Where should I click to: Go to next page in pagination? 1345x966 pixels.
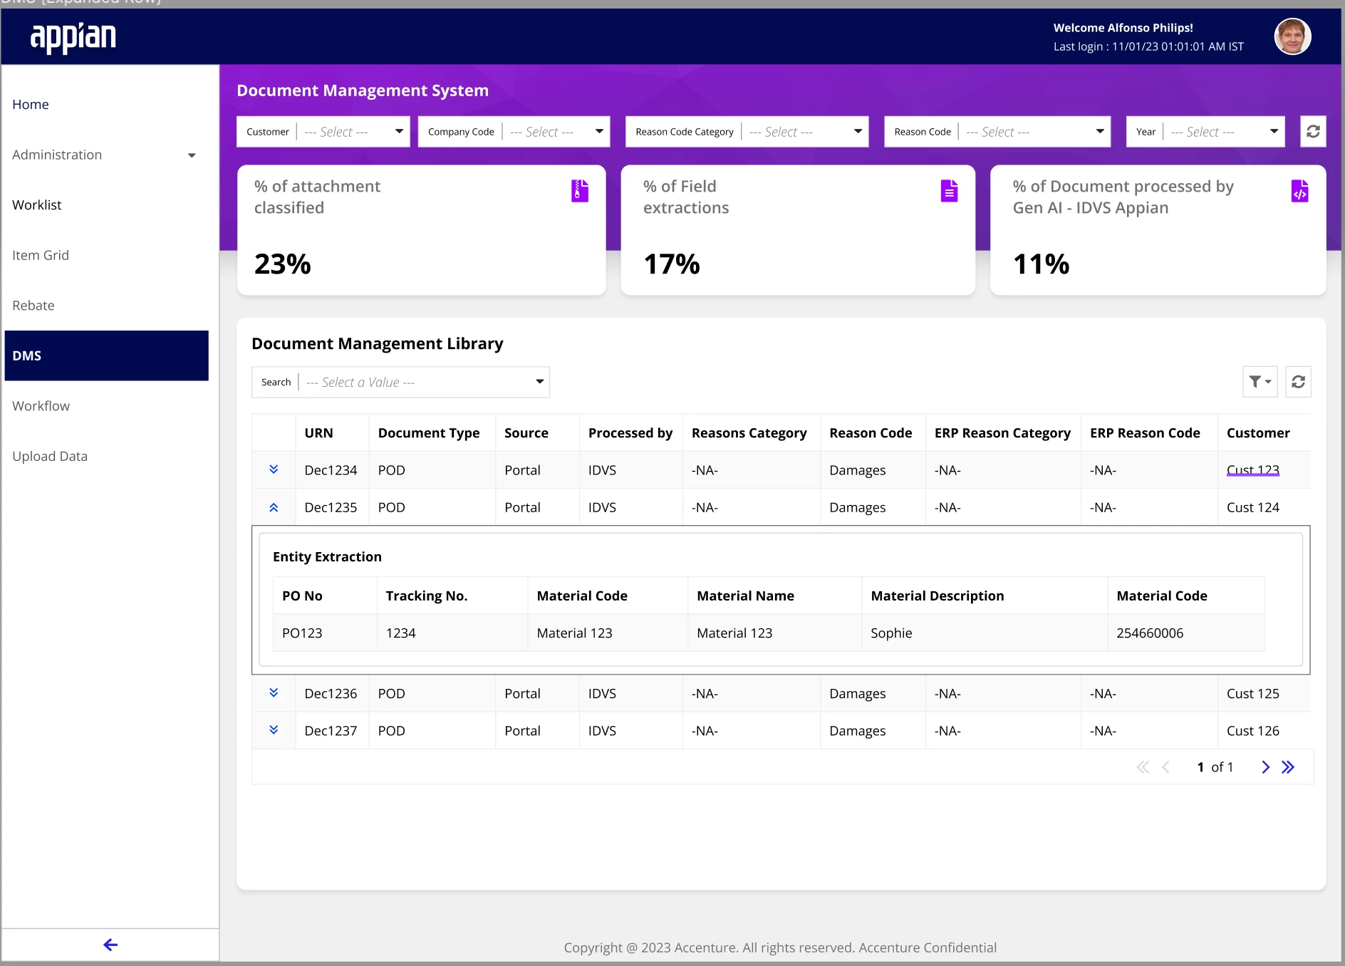(x=1265, y=767)
